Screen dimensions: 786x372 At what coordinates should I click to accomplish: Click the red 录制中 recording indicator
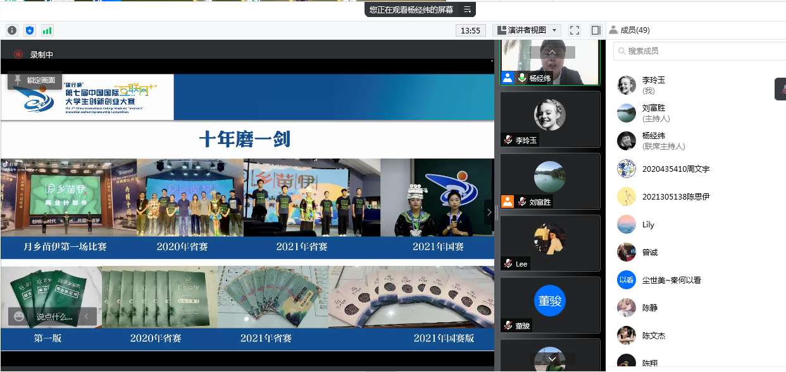click(34, 55)
